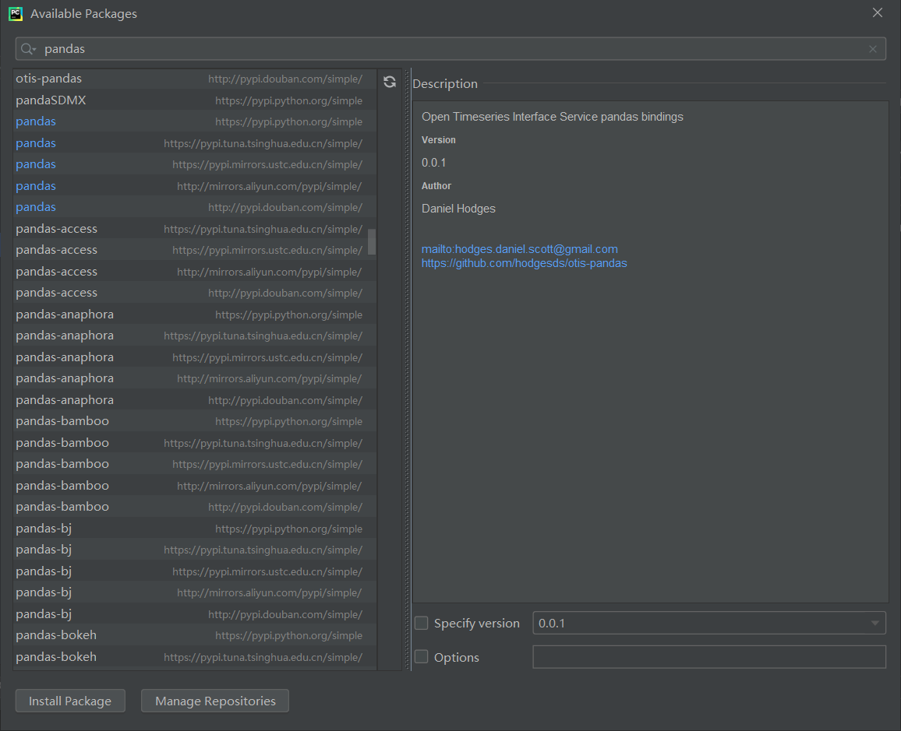Click the Options text input field
Image resolution: width=901 pixels, height=731 pixels.
709,657
